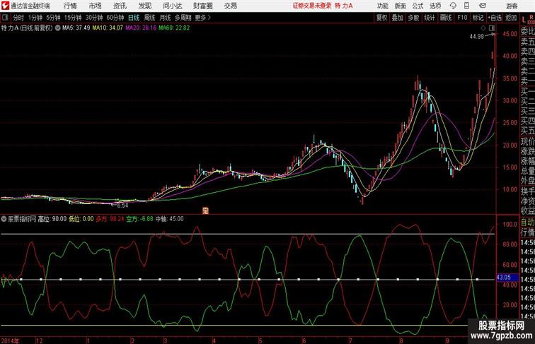Open the F10 company info button
Viewport: 535px width, 344px height.
coord(462,18)
